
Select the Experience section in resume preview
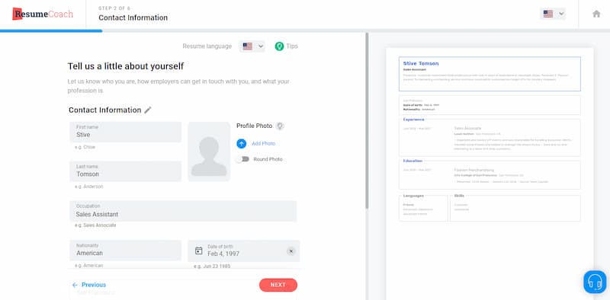coord(490,137)
